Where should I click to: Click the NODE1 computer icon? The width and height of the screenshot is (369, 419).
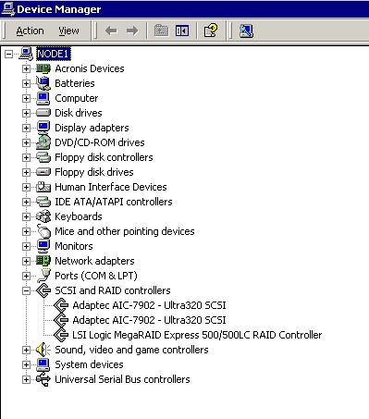point(26,54)
